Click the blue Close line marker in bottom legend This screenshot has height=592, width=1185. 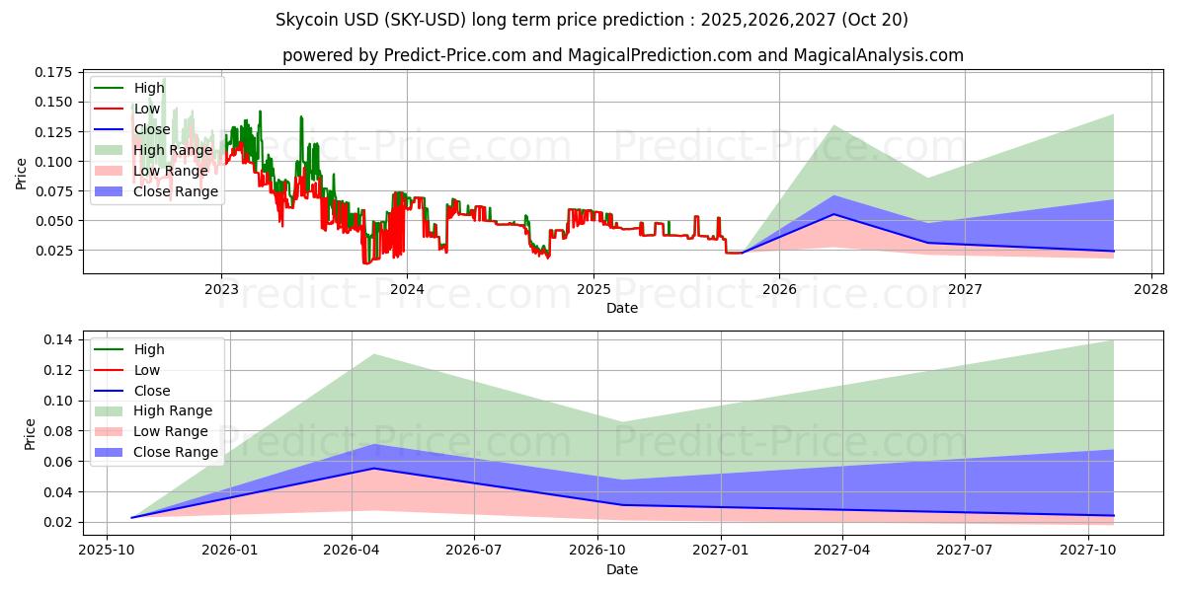pos(110,392)
